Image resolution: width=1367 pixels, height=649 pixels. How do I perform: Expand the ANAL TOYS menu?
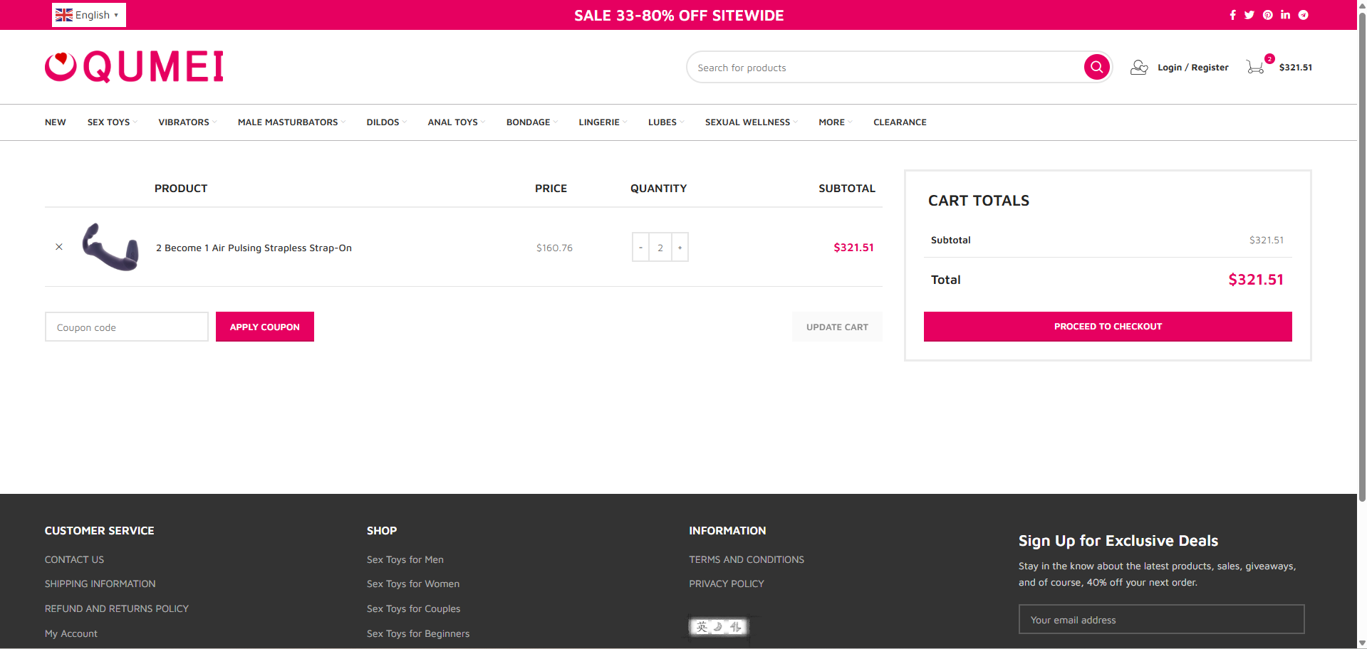click(456, 122)
